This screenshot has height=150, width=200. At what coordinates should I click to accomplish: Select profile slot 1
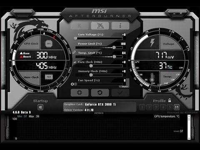(142, 107)
